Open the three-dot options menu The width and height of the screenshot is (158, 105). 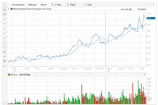(x=154, y=5)
